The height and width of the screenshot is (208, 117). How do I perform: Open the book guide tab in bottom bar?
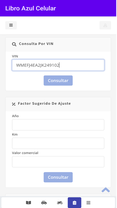coord(28,203)
